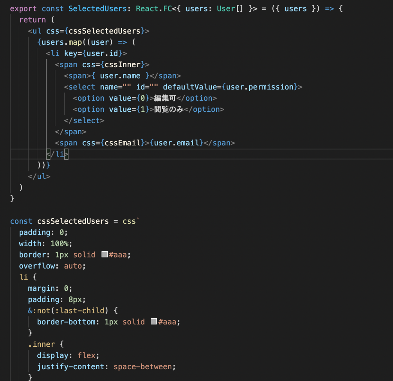The height and width of the screenshot is (381, 393).
Task: Click the #aaa color swatch on the border-bottom line
Action: click(x=154, y=321)
